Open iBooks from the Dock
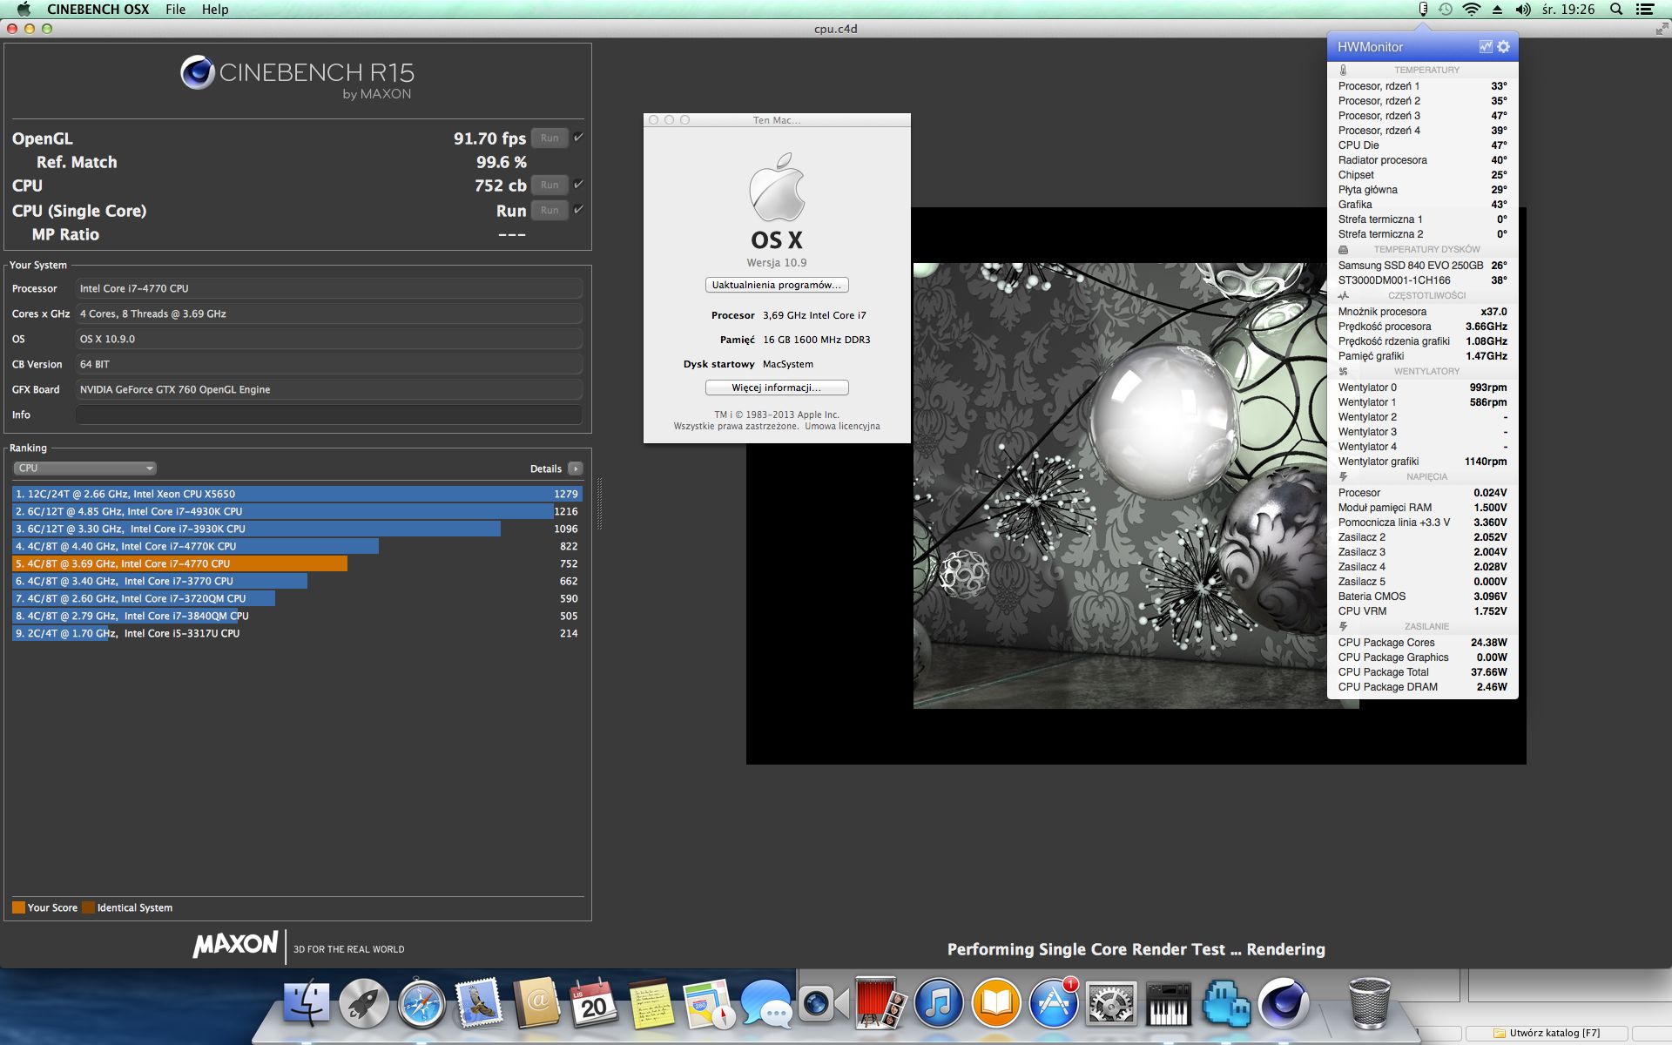This screenshot has width=1672, height=1045. click(x=996, y=1003)
